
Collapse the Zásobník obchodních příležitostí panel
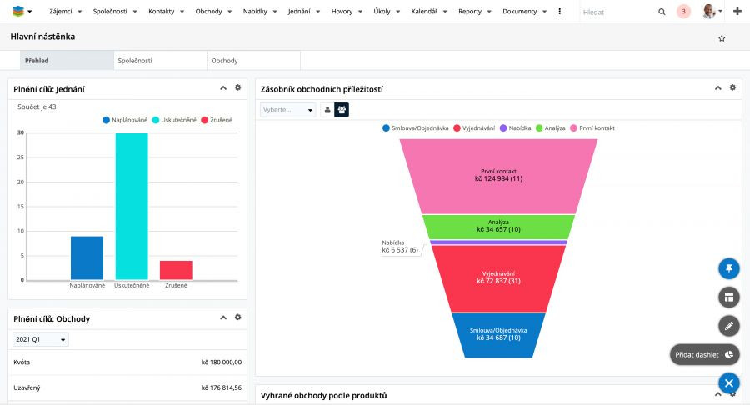tap(718, 88)
